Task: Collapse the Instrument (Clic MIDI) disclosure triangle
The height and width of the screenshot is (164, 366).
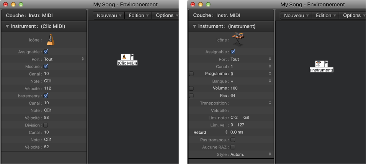Action: point(7,26)
